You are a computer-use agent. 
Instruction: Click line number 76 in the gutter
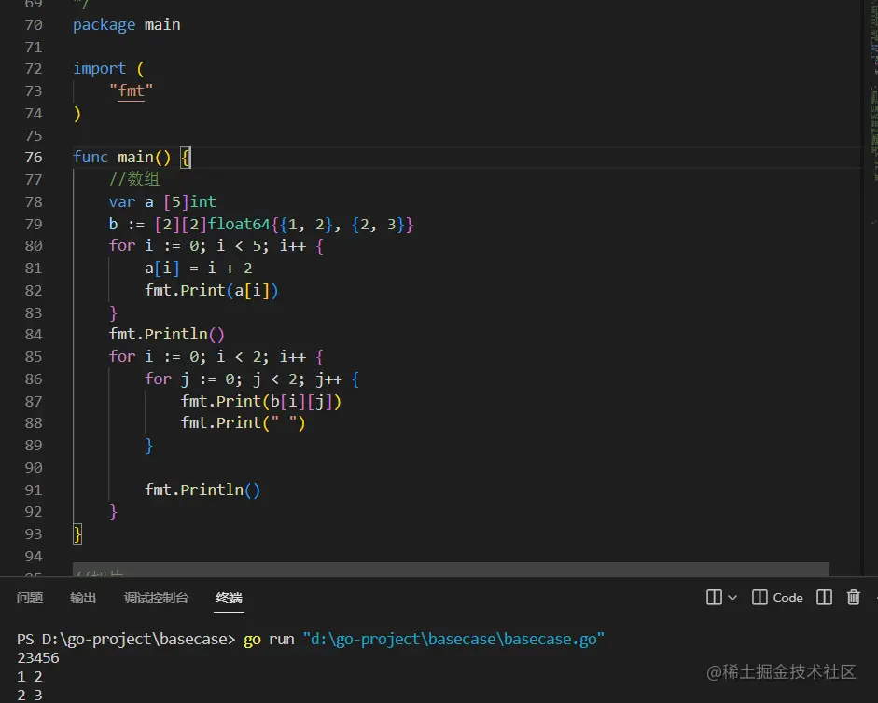tap(34, 157)
